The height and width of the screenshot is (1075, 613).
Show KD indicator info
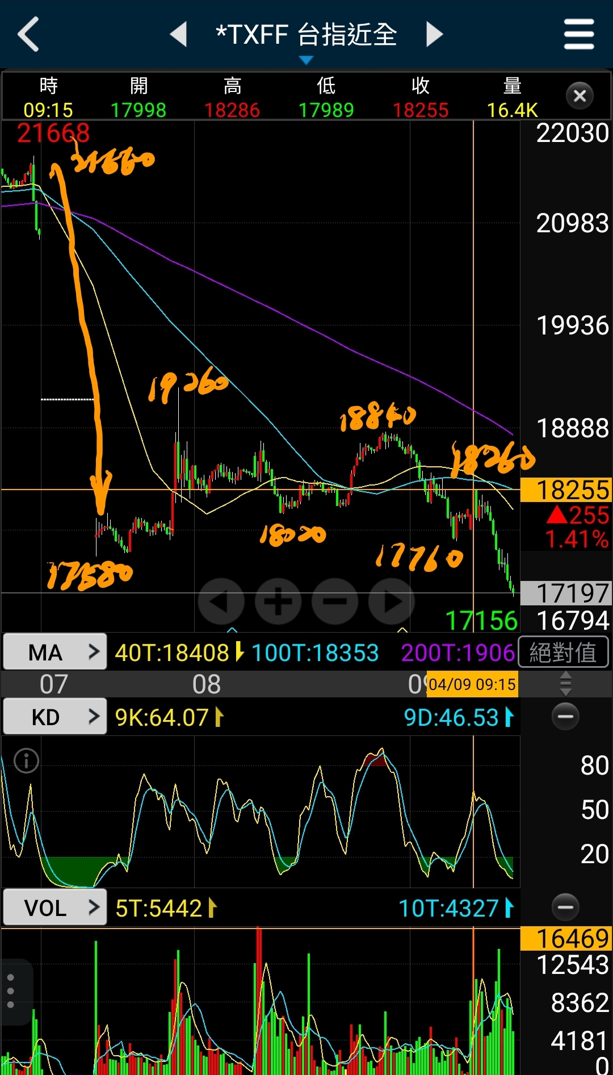(26, 760)
